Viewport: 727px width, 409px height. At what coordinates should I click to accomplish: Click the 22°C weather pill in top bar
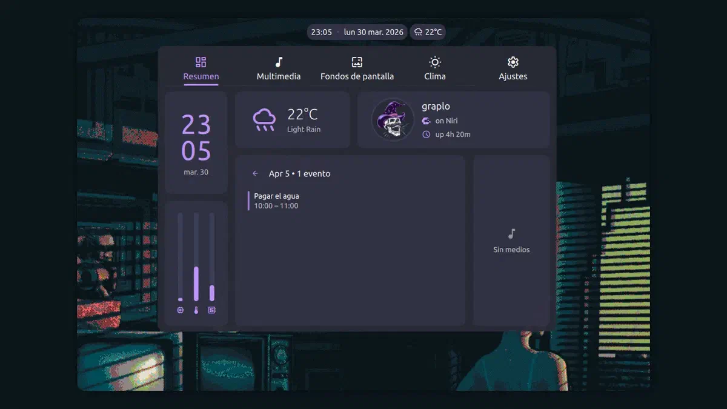tap(428, 32)
